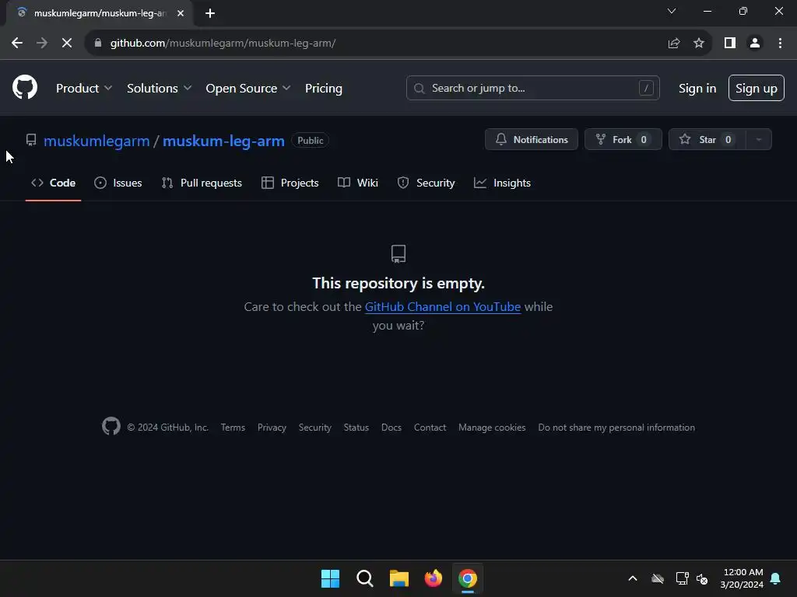Open File Explorer from taskbar
This screenshot has height=597, width=797.
tap(399, 578)
